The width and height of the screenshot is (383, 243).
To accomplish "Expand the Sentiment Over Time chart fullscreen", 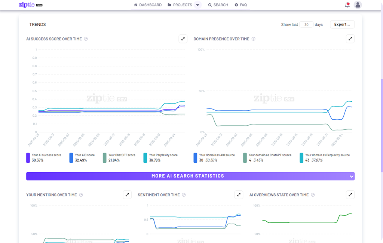I will click(239, 195).
